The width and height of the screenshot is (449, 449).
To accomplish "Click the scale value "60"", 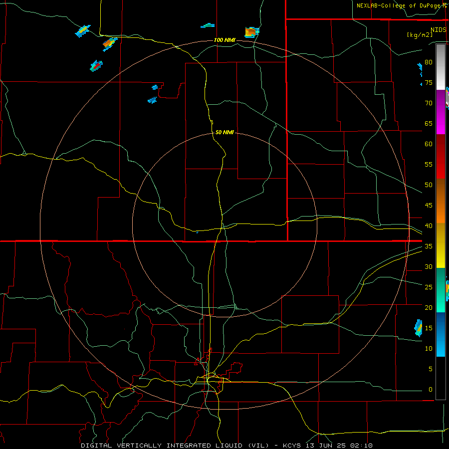I will [429, 144].
